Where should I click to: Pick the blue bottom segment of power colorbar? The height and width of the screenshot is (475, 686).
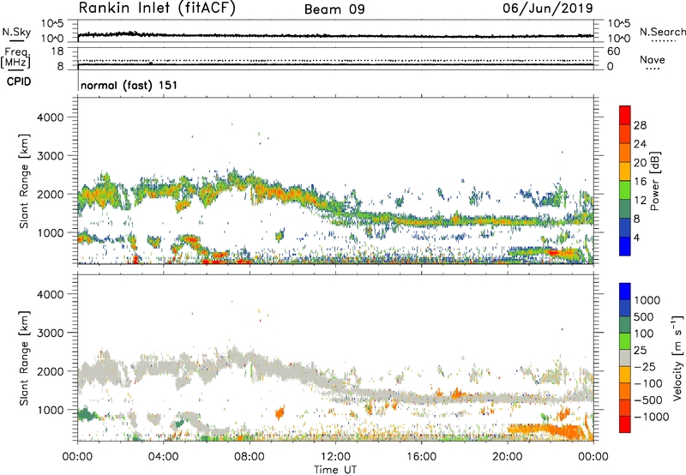[x=625, y=246]
